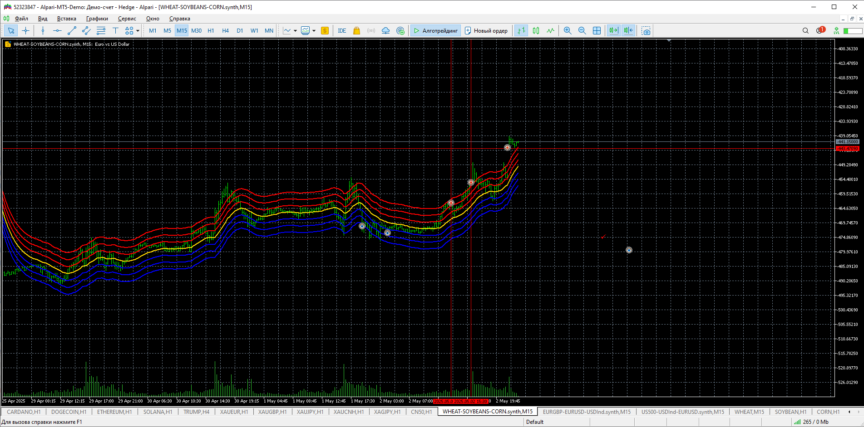Viewport: 864px width, 427px height.
Task: Click the signals broadcast icon
Action: [371, 31]
